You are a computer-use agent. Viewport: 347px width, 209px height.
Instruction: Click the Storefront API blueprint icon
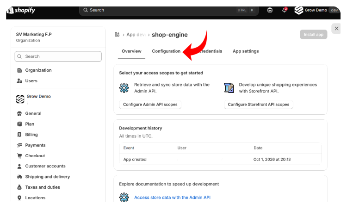pyautogui.click(x=229, y=88)
